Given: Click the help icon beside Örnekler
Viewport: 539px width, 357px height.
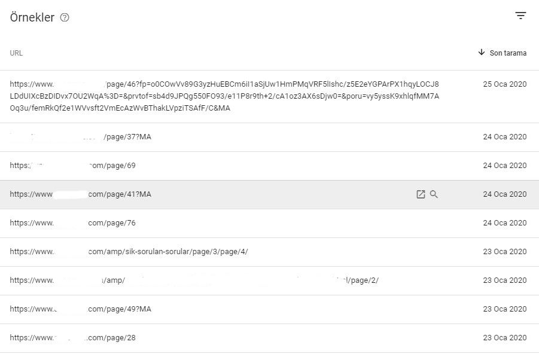Looking at the screenshot, I should pos(65,17).
